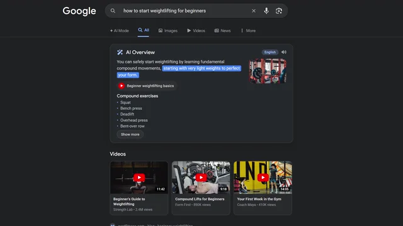This screenshot has height=226, width=403.
Task: Click the Overhead press list item
Action: point(134,120)
